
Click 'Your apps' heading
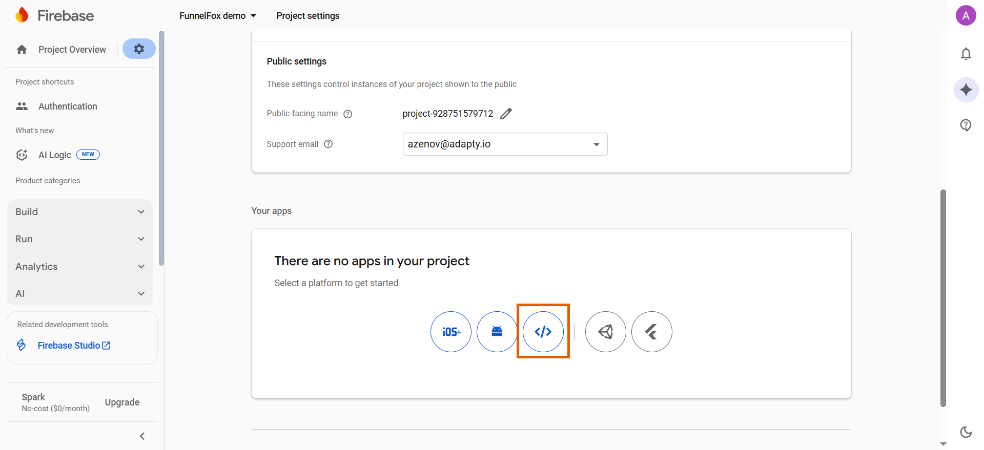(272, 211)
